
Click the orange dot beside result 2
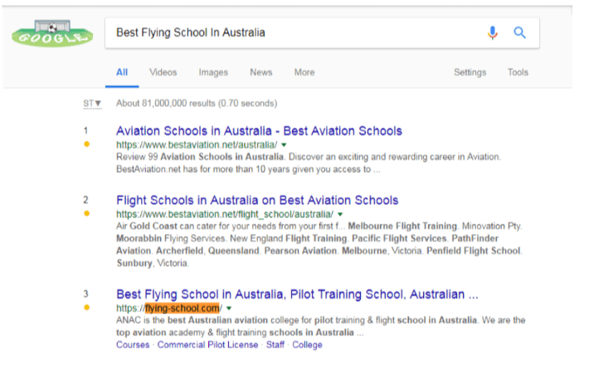coord(87,214)
